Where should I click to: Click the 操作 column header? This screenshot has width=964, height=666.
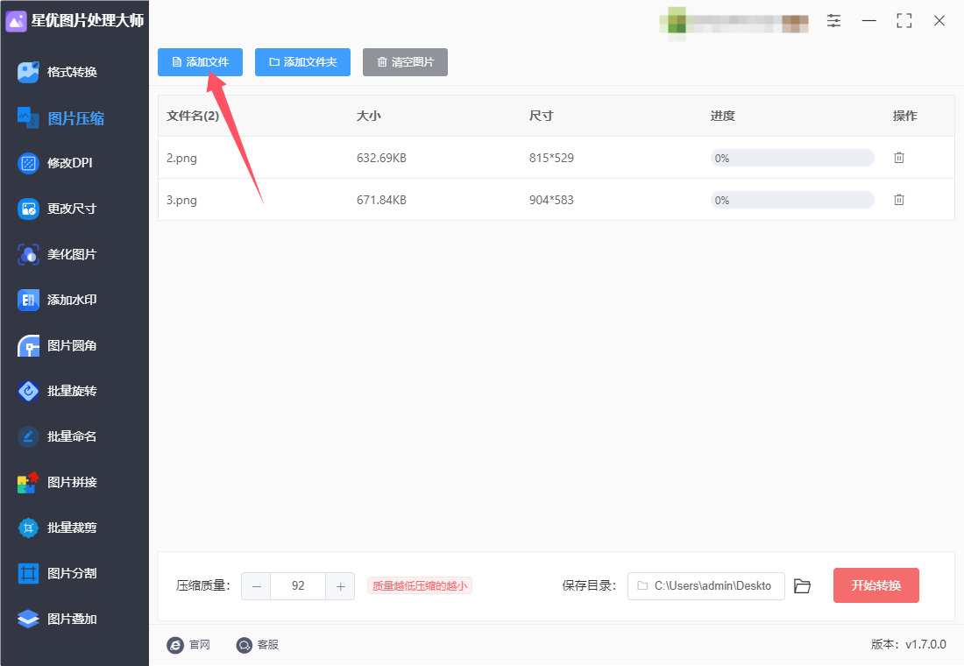[x=904, y=116]
